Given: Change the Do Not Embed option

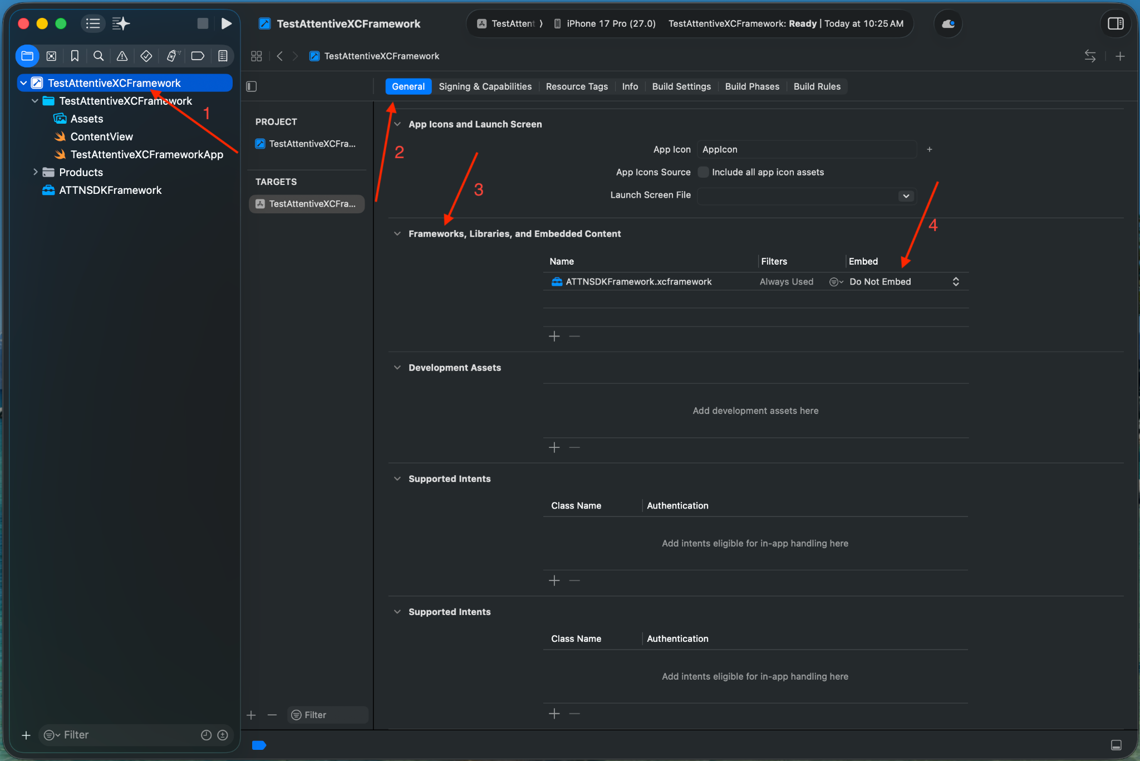Looking at the screenshot, I should coord(904,282).
